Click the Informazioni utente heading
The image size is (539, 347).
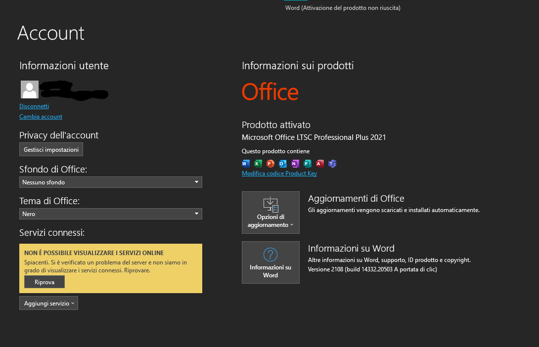pyautogui.click(x=64, y=66)
